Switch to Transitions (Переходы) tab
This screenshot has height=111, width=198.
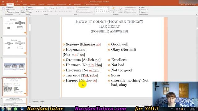coord(32,5)
